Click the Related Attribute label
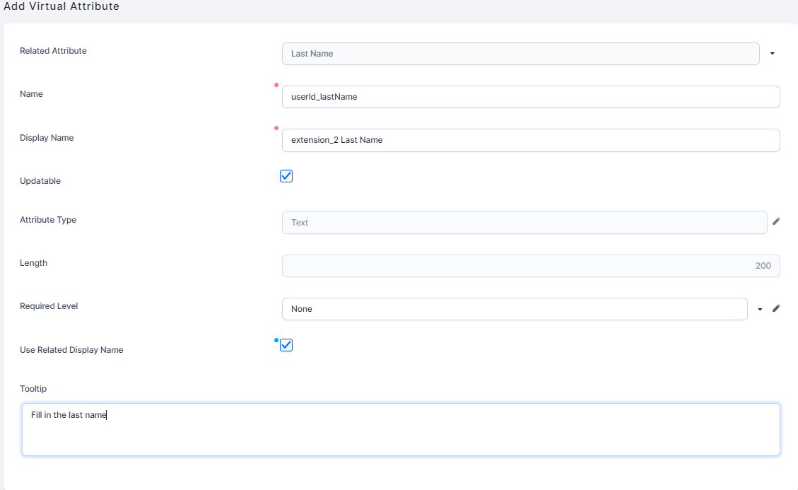The width and height of the screenshot is (798, 490). click(53, 51)
